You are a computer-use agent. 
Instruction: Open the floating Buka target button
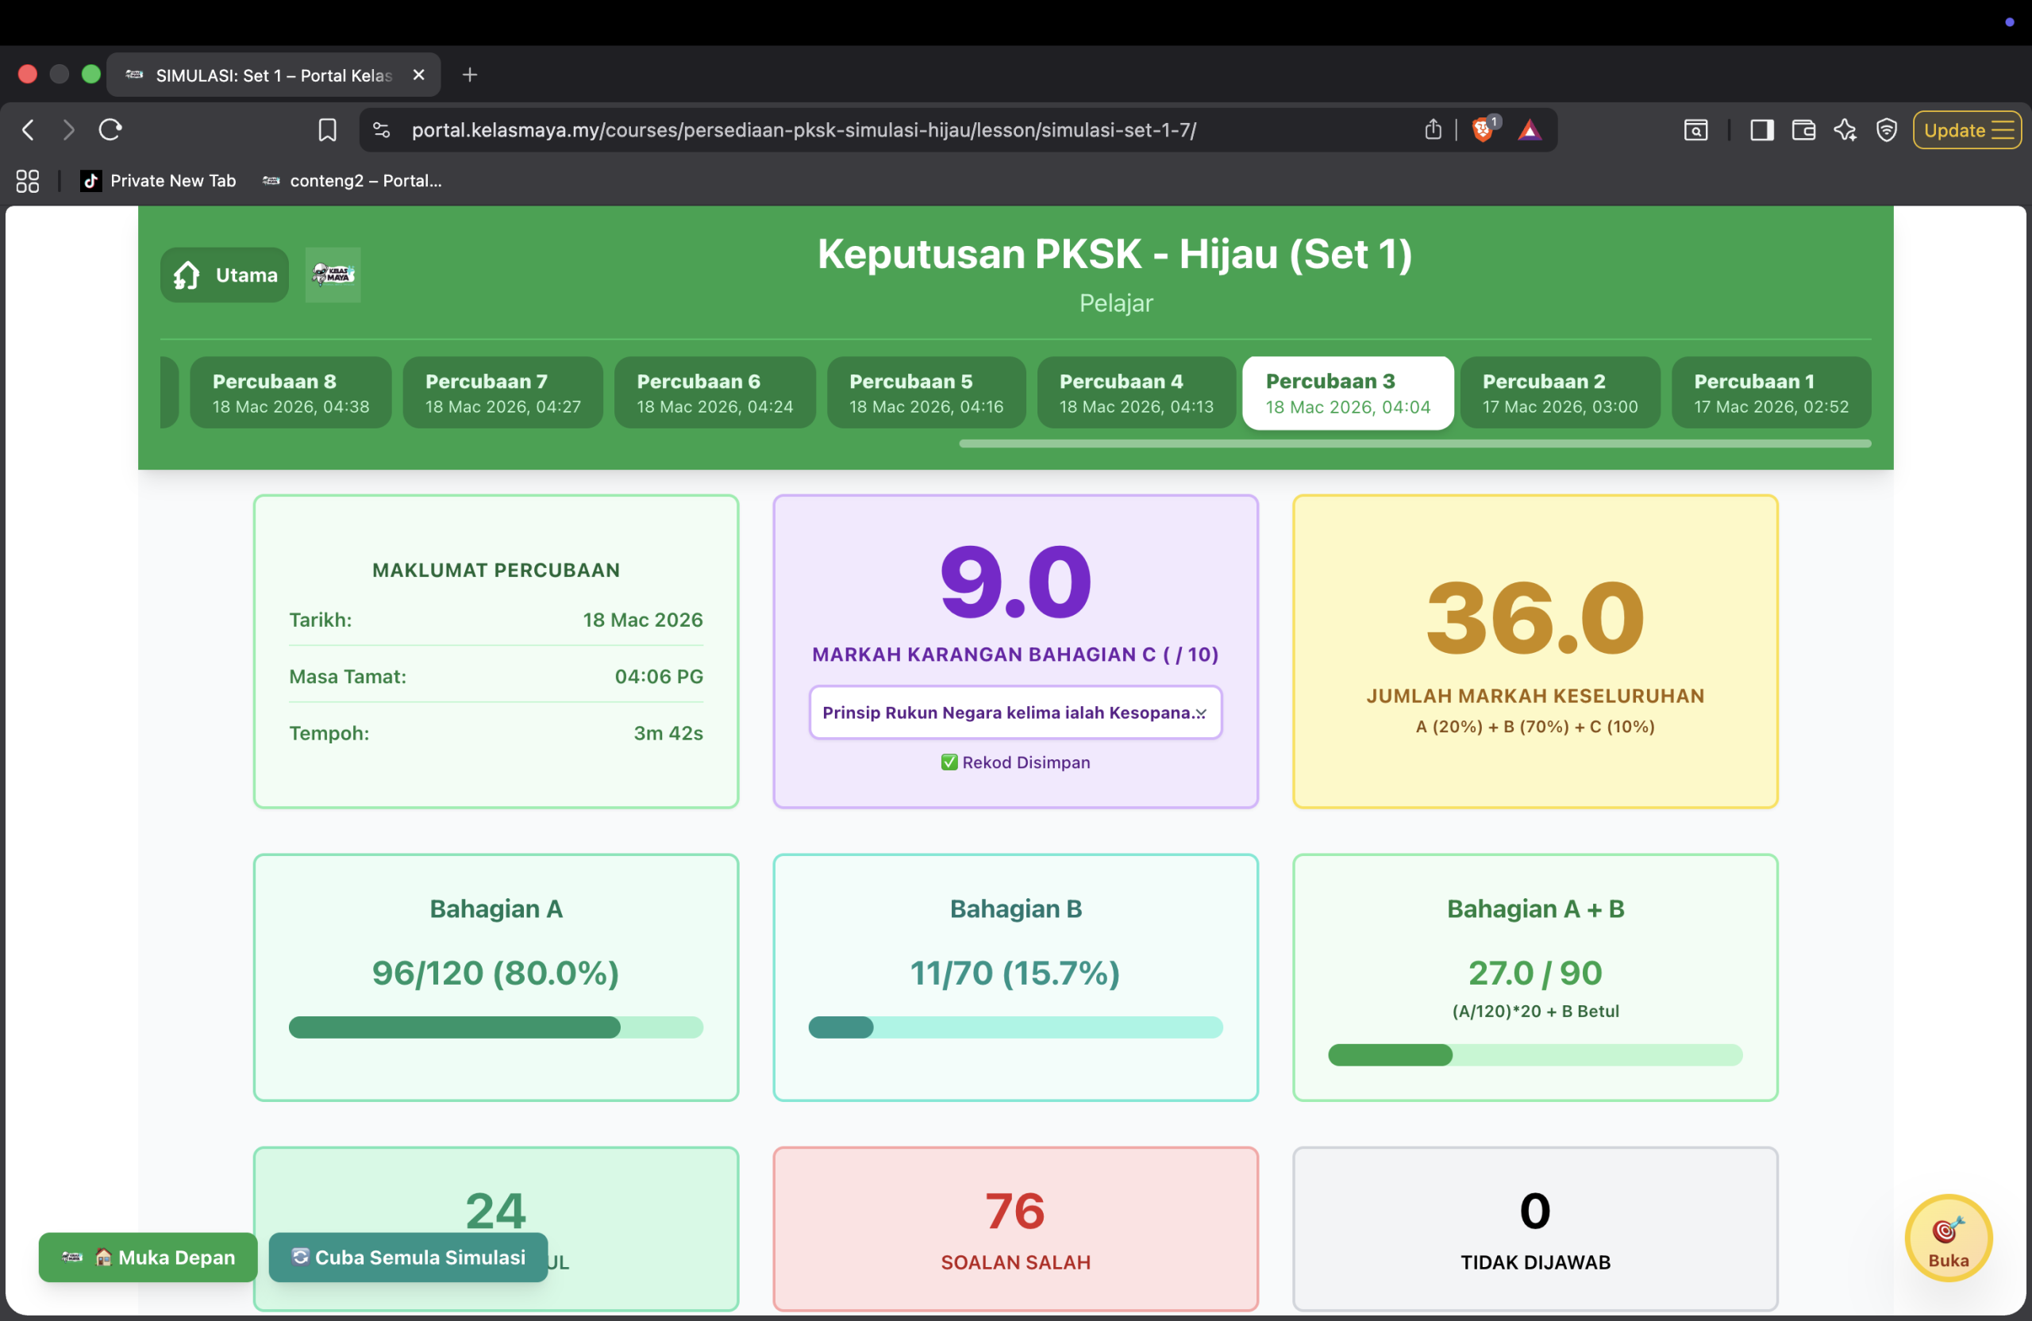[x=1949, y=1238]
